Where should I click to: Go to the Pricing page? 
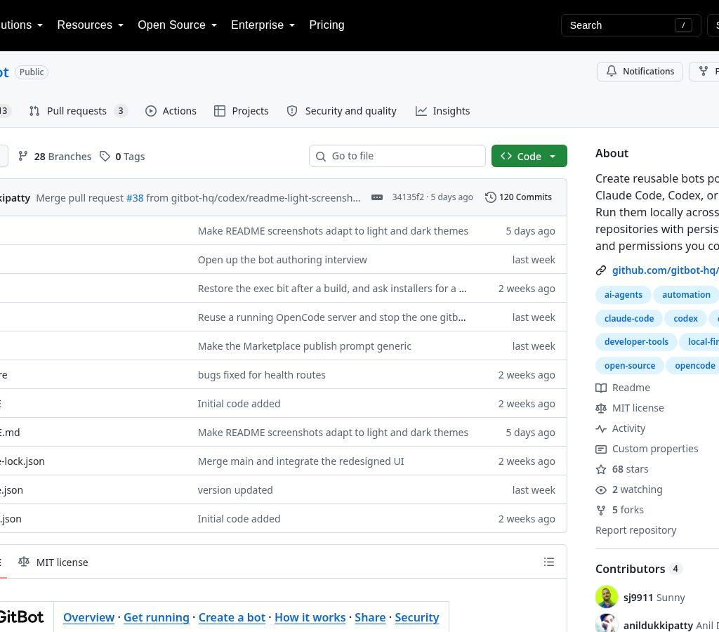click(x=326, y=25)
